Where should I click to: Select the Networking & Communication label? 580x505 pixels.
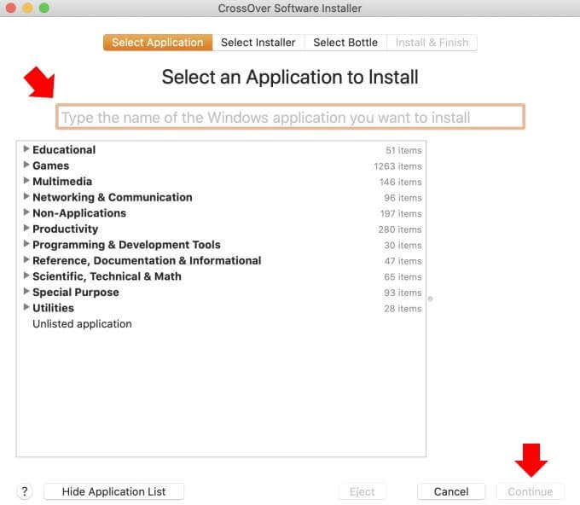point(113,197)
